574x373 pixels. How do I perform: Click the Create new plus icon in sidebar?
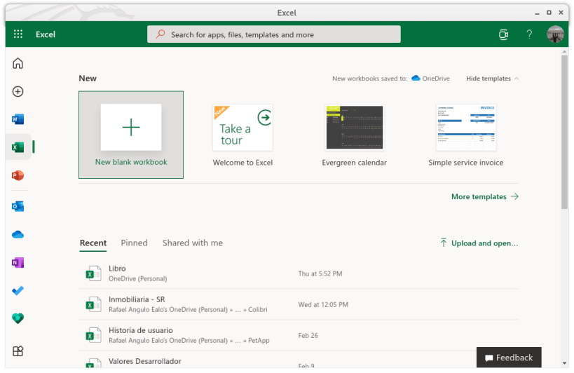pyautogui.click(x=18, y=92)
